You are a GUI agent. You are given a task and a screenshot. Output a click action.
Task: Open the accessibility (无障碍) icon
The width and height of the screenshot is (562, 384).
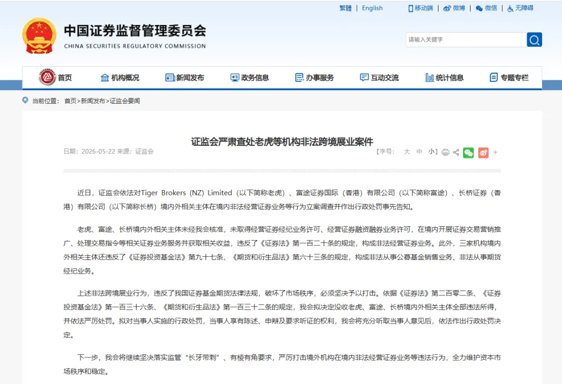click(x=510, y=8)
